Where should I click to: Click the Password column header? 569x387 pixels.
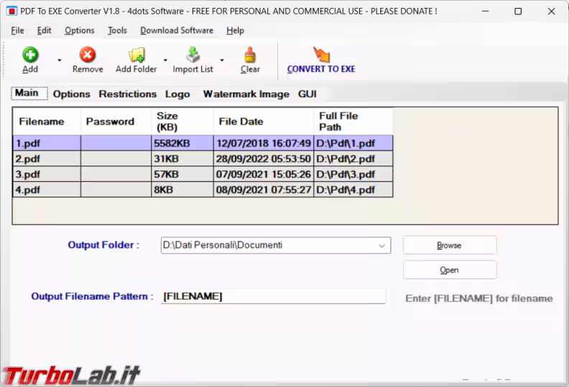pos(116,122)
